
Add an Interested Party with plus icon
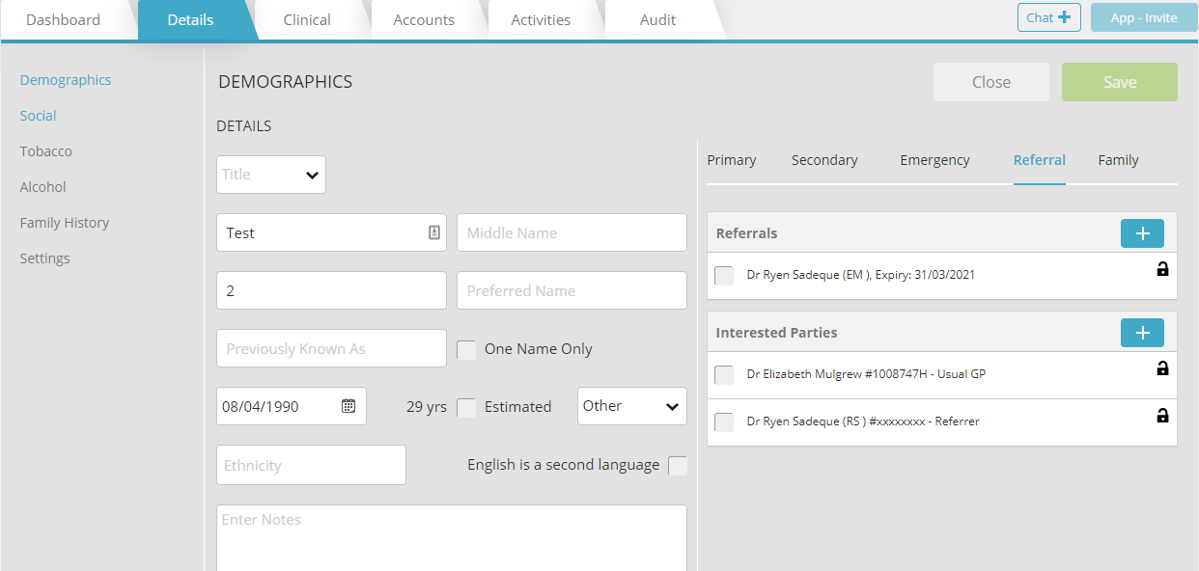pyautogui.click(x=1142, y=333)
